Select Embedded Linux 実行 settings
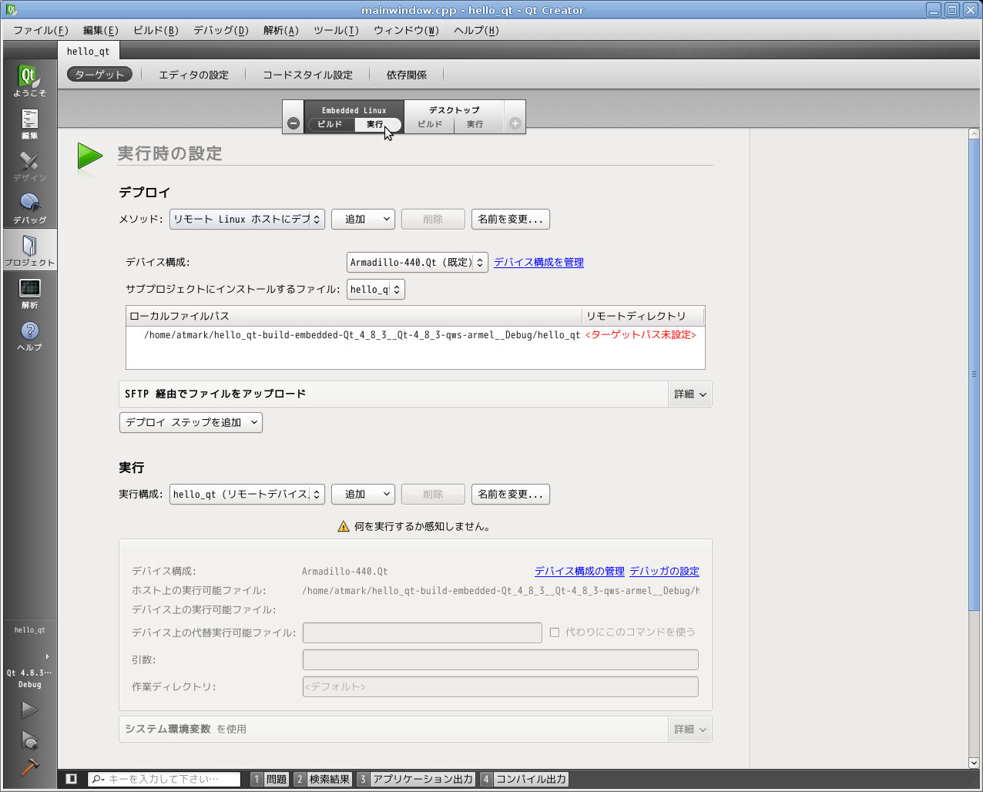983x792 pixels. (377, 124)
